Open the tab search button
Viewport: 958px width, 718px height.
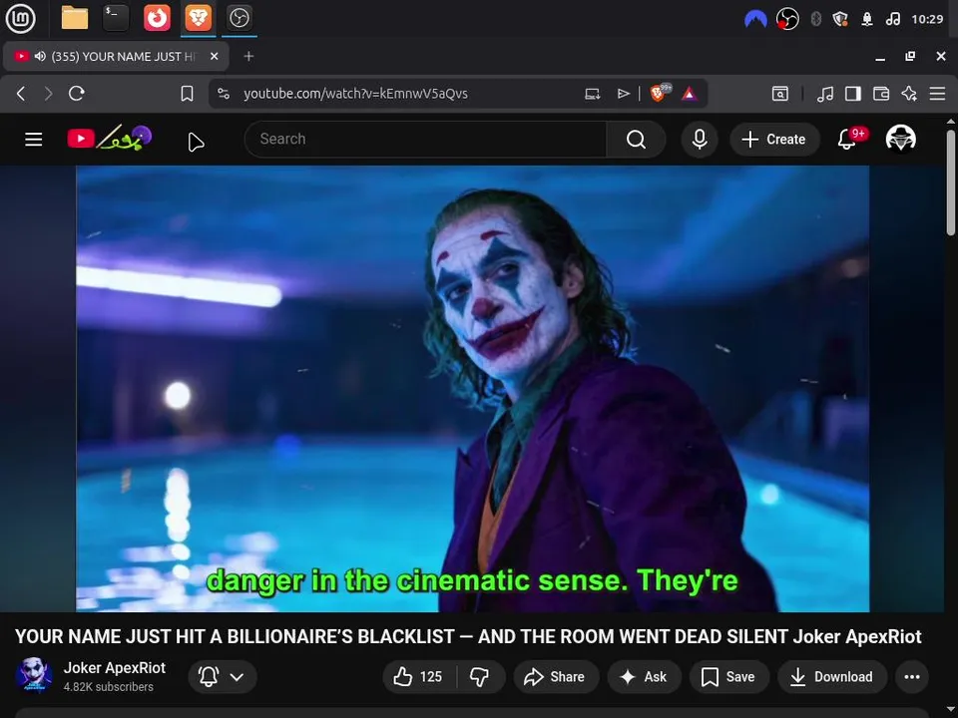click(779, 94)
